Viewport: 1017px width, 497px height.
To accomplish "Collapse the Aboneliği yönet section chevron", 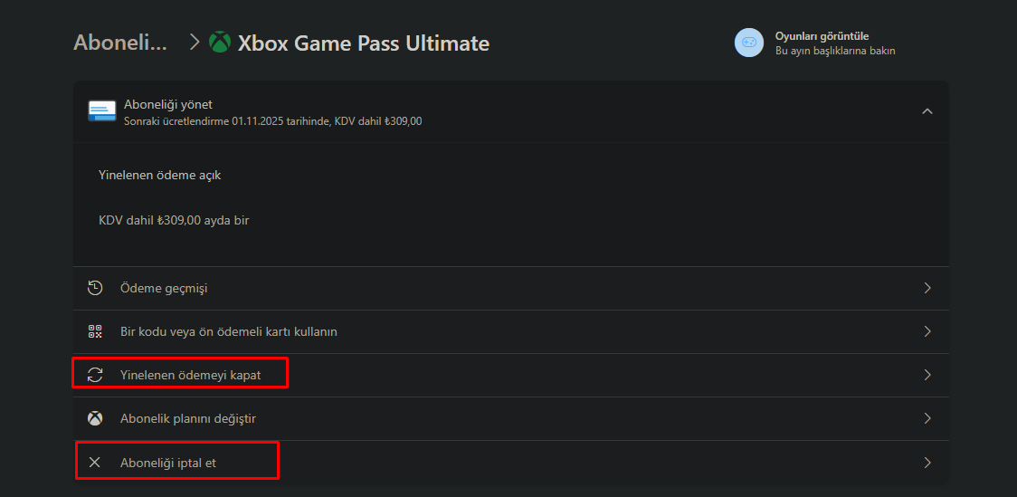I will coord(927,111).
